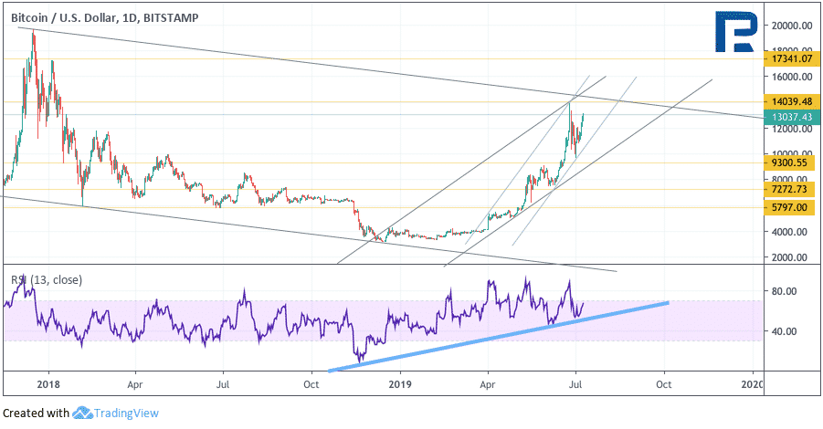
Task: Click the RSI (13, close) indicator label
Action: tap(47, 280)
